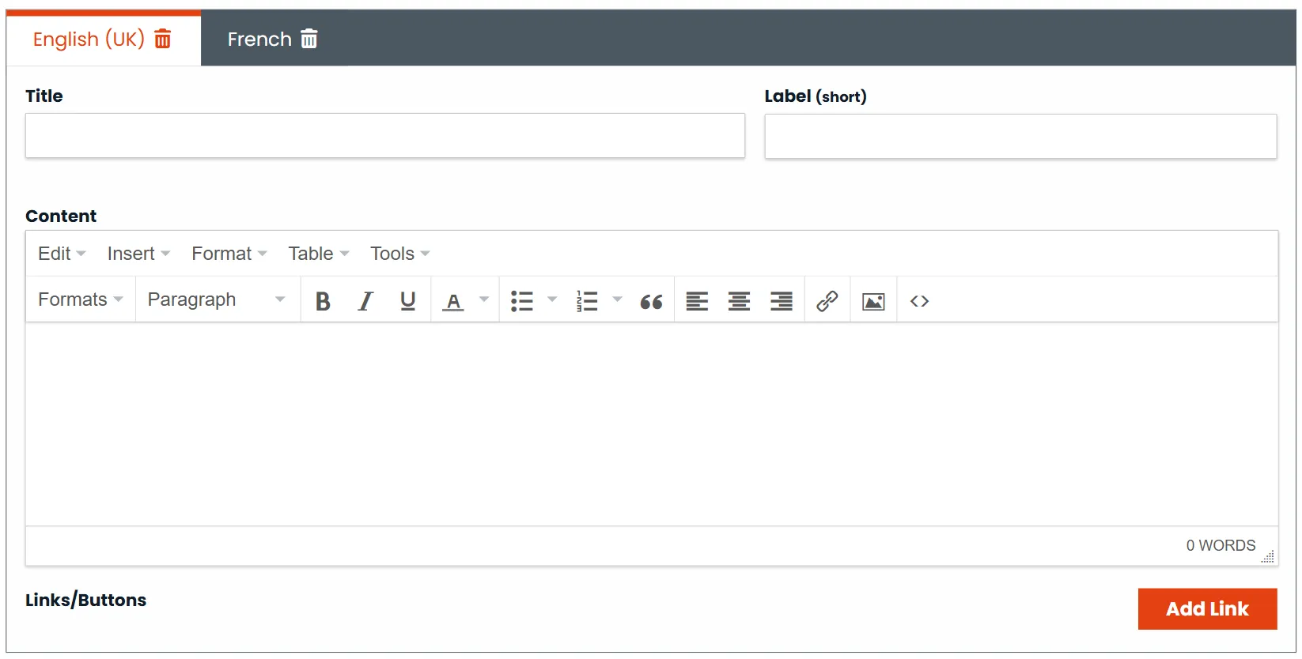Apply blockquote formatting
This screenshot has width=1302, height=659.
pos(651,301)
